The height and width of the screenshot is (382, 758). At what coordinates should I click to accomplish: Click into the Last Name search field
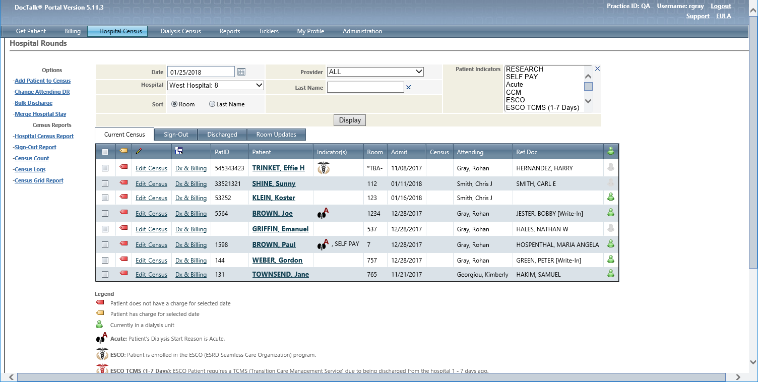(365, 88)
